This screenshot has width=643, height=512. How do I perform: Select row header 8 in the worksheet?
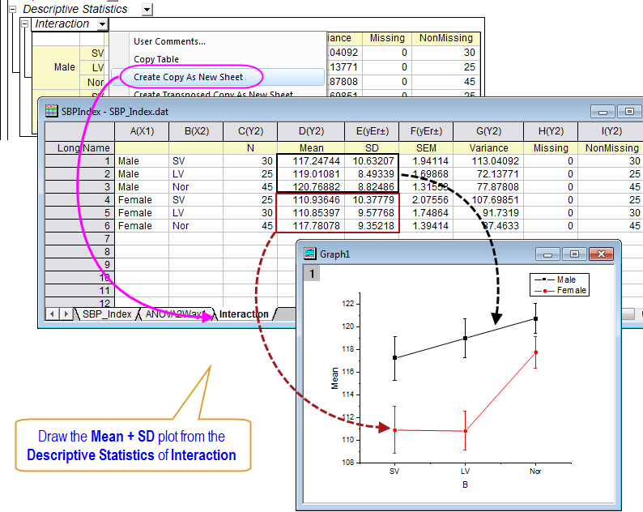coord(79,251)
